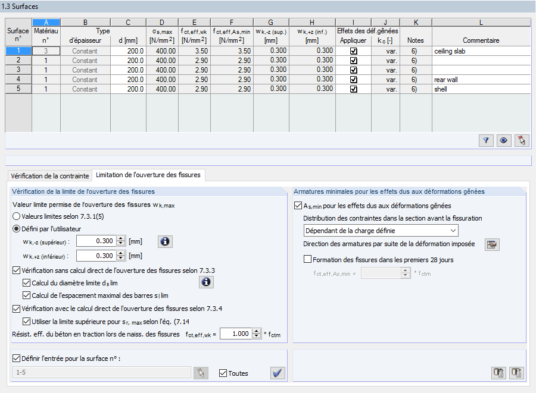
Task: Toggle Appliquer checkbox for surface 2
Action: coord(353,61)
